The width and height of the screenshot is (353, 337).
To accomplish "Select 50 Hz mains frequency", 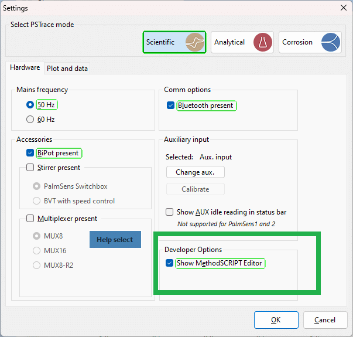I will coord(30,105).
